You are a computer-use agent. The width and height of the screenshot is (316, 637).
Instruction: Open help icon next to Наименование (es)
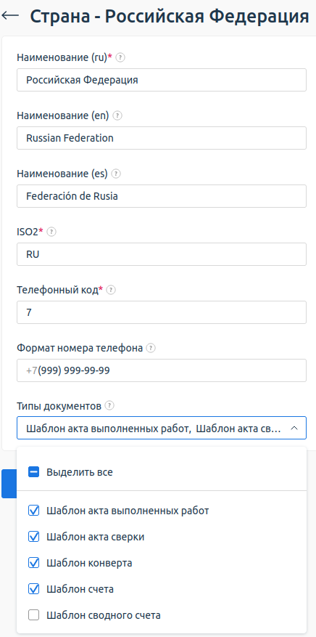click(x=116, y=174)
